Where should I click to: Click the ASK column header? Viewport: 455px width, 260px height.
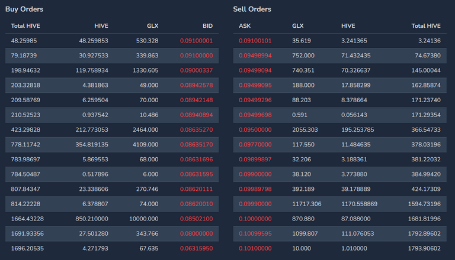[x=245, y=26]
